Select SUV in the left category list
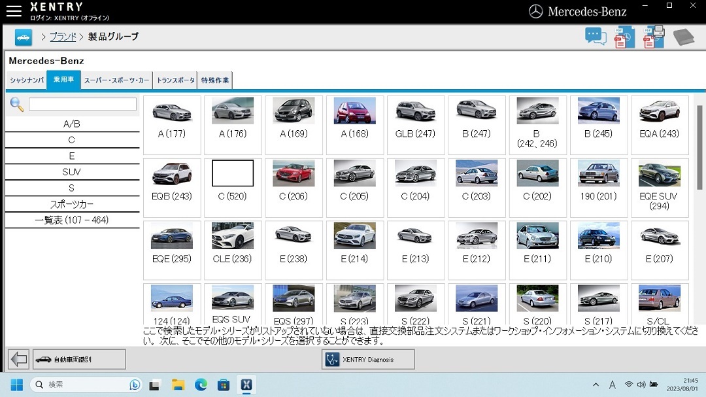 click(72, 172)
